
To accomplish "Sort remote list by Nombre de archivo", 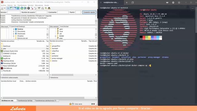I will pyautogui.click(x=56, y=41).
